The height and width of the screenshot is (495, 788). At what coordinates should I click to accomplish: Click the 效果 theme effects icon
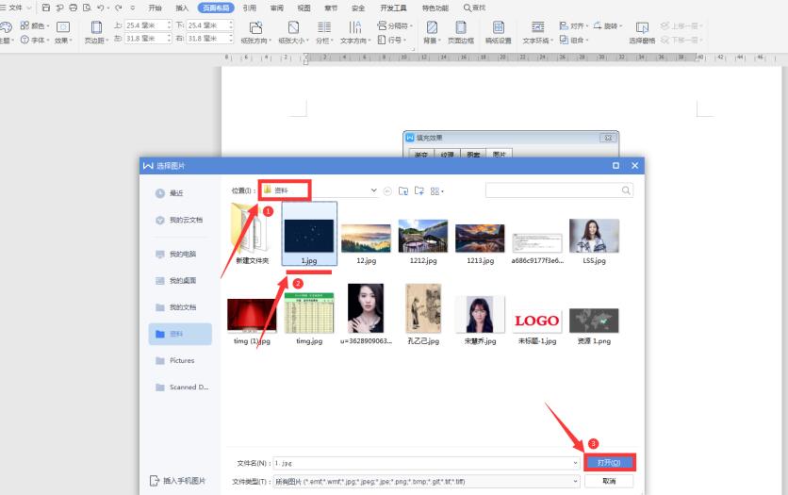[63, 32]
